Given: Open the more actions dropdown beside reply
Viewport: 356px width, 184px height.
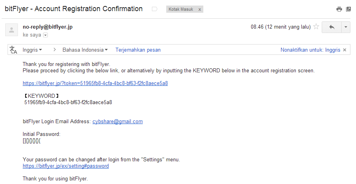Looking at the screenshot, I should tap(346, 27).
